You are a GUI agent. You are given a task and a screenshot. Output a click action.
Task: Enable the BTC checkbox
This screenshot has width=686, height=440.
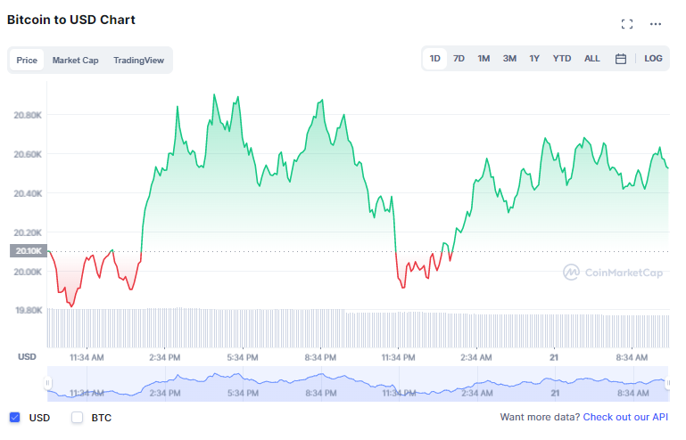pyautogui.click(x=77, y=417)
